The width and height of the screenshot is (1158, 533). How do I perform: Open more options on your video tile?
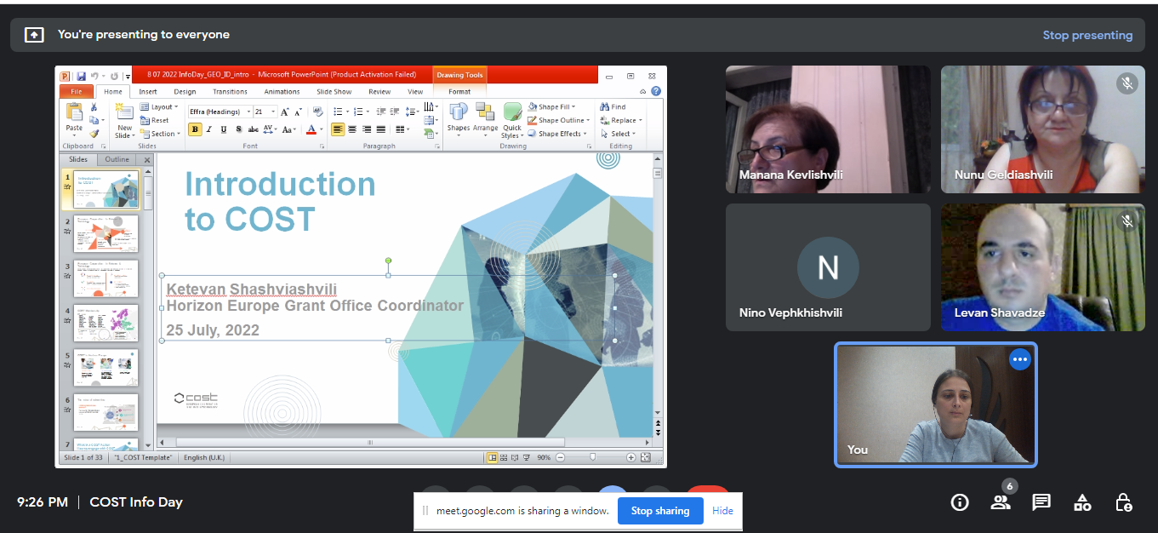1020,359
